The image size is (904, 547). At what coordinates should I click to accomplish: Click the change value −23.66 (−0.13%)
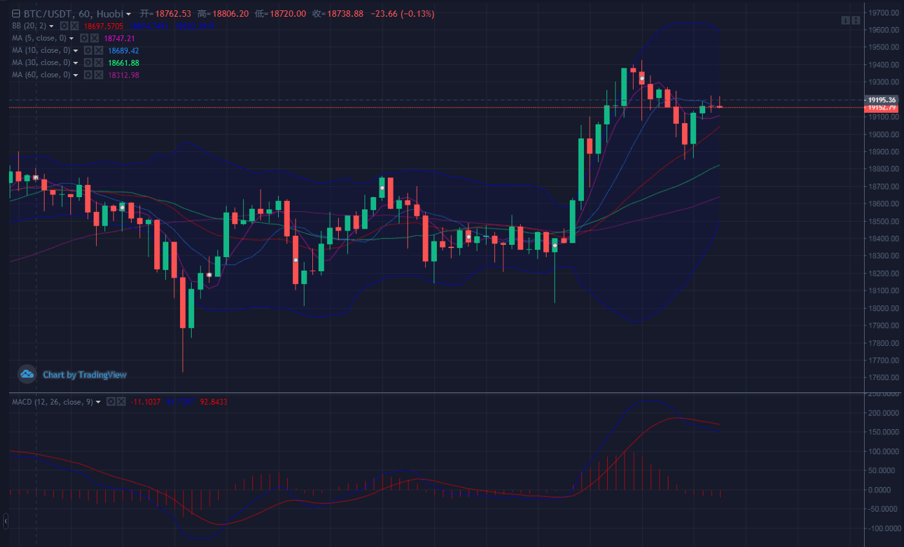tap(403, 14)
